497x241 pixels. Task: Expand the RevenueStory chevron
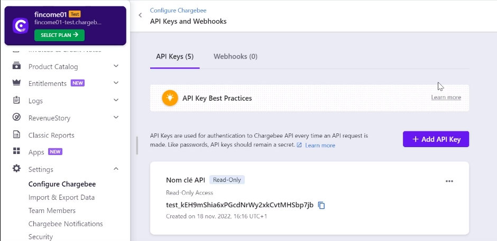tap(116, 118)
